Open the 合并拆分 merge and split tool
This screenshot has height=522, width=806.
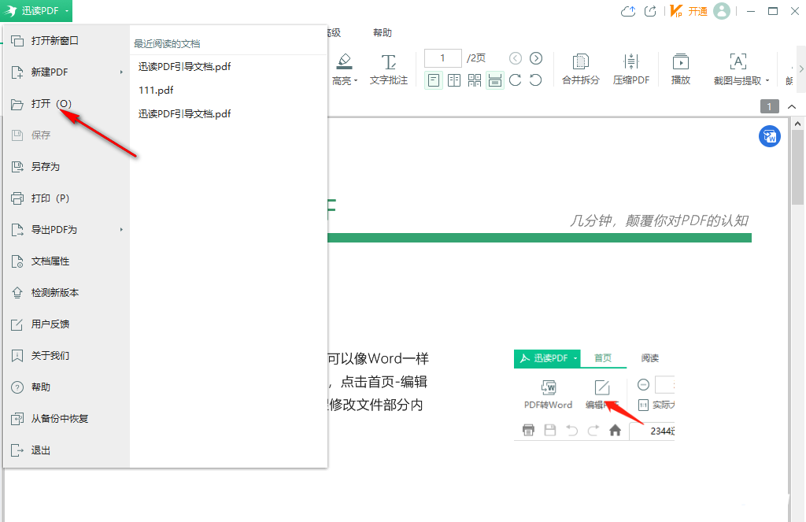580,67
